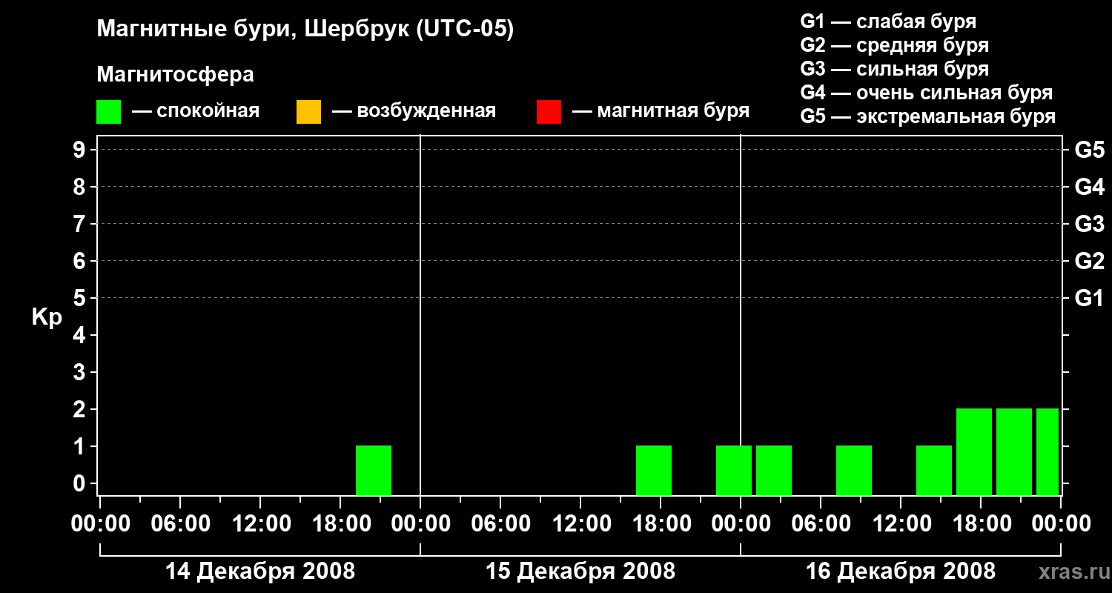Click the '5' value on the Kp axis
The image size is (1112, 593).
click(x=81, y=298)
